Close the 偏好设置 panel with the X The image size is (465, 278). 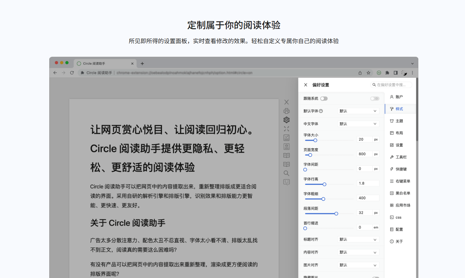(306, 85)
